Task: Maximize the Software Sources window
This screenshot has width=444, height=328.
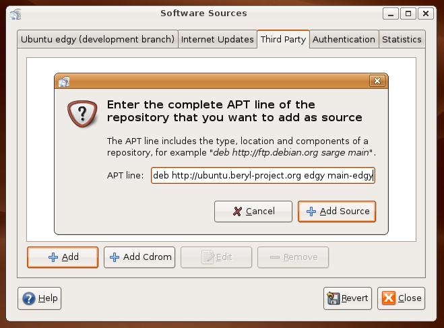Action: pos(408,13)
